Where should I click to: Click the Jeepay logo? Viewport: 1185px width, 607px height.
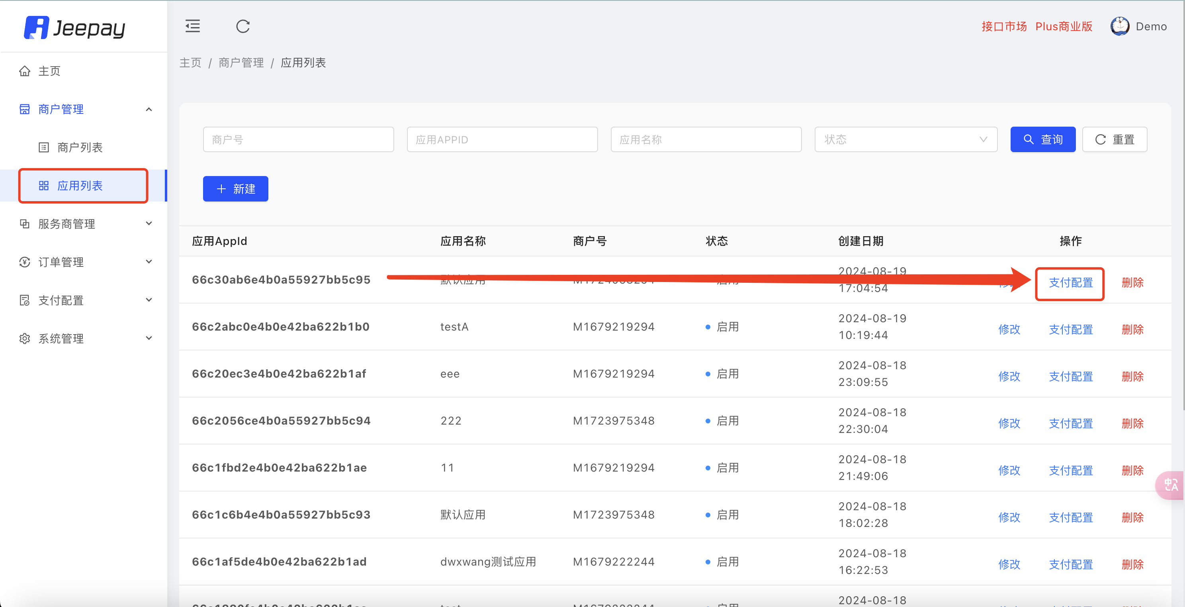pyautogui.click(x=74, y=27)
